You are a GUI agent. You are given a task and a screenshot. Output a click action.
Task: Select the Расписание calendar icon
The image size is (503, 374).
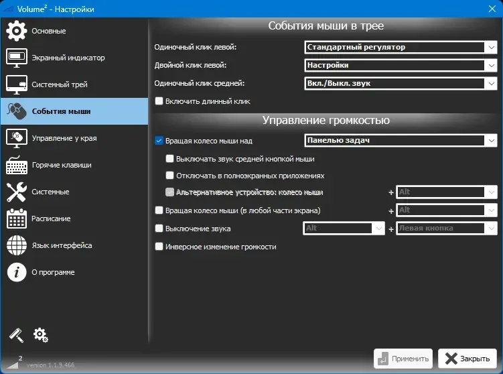coord(16,219)
